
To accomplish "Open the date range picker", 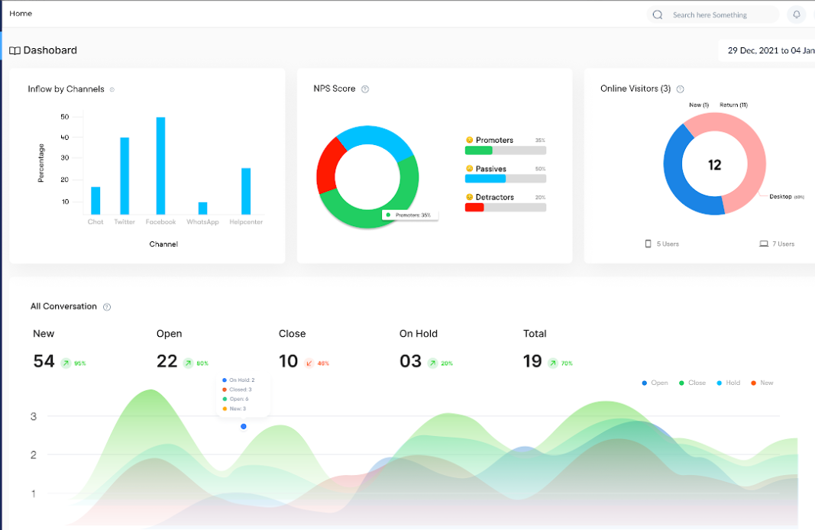I will pos(767,50).
